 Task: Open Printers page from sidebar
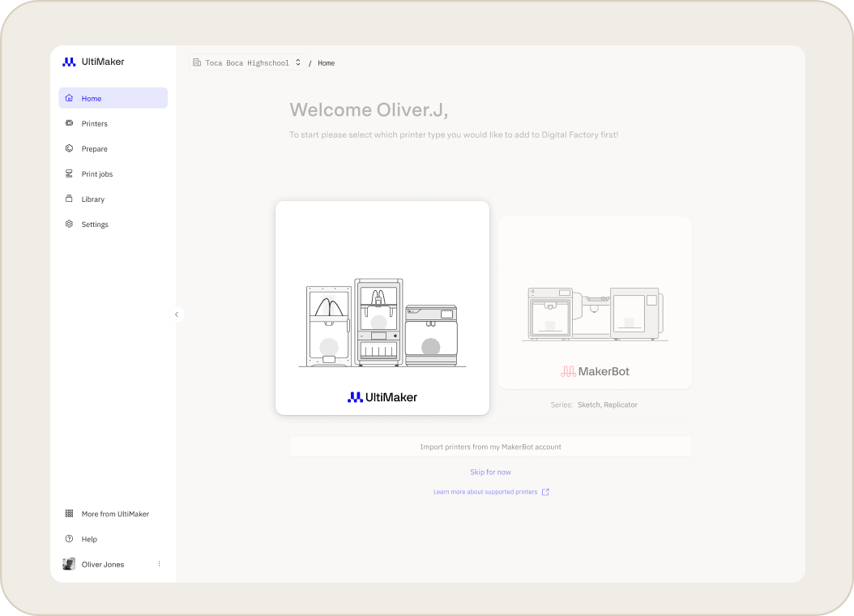(113, 124)
